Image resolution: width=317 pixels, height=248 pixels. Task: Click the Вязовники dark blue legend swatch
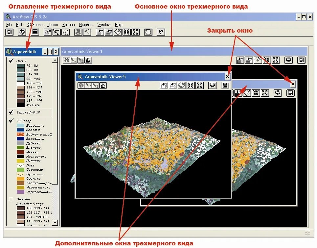[x=21, y=139]
